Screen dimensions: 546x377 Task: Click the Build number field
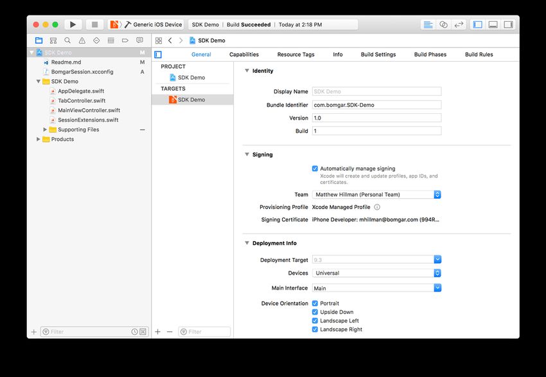(377, 131)
